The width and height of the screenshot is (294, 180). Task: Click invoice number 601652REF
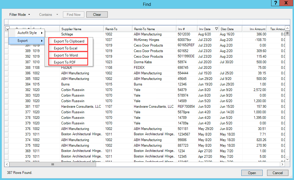[186, 45]
